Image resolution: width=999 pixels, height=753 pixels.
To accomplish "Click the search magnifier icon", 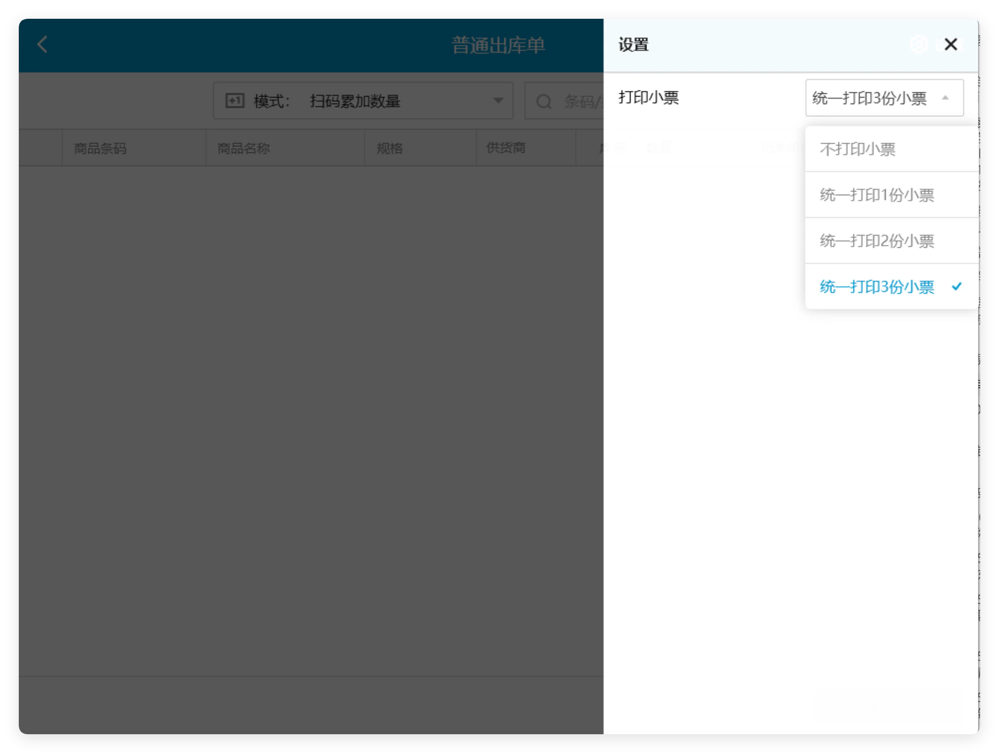I will (543, 101).
